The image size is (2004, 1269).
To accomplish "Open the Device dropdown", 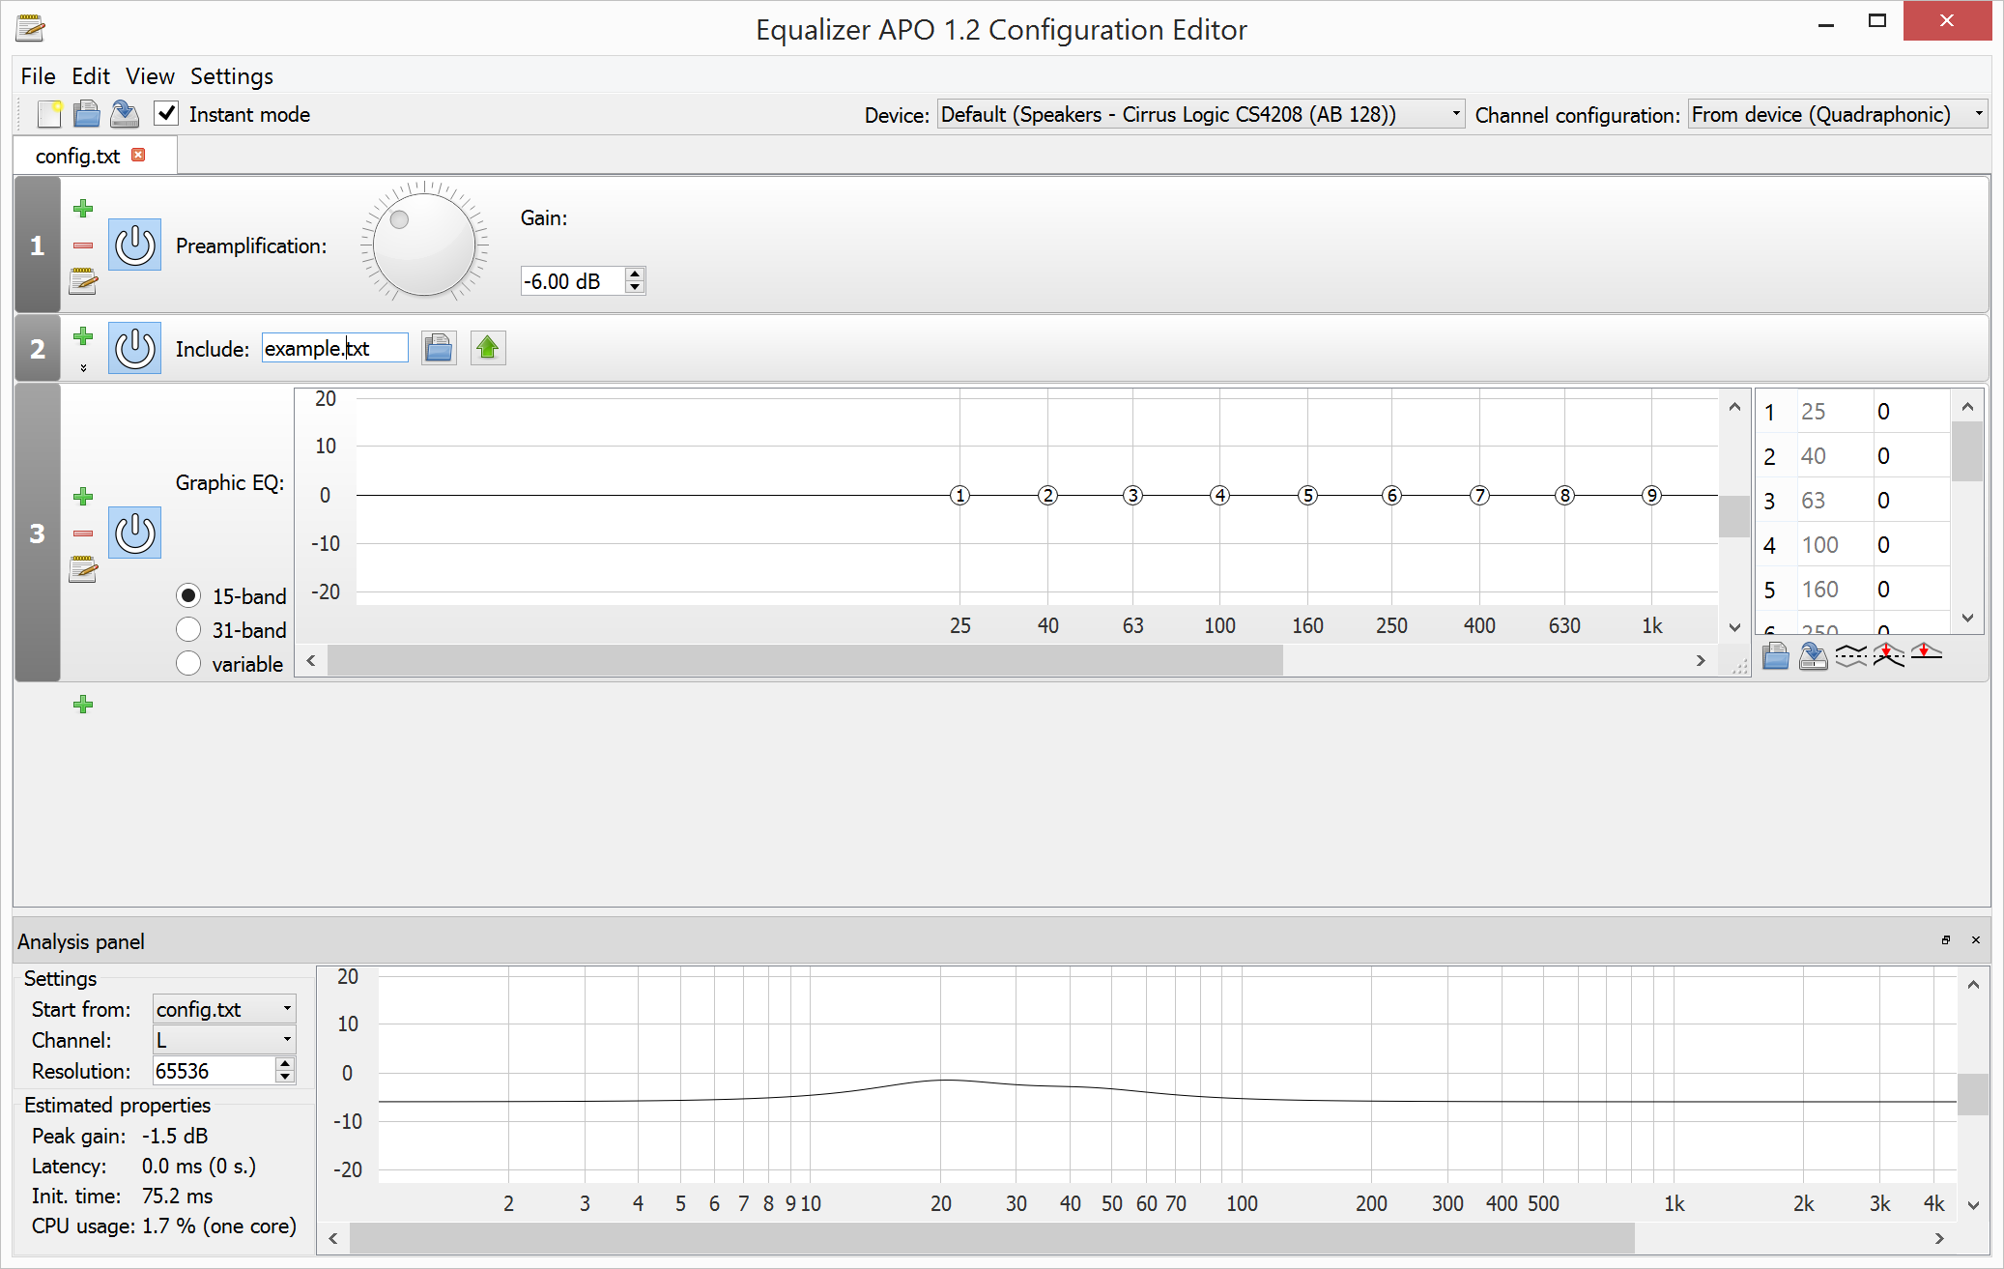I will tap(1200, 114).
